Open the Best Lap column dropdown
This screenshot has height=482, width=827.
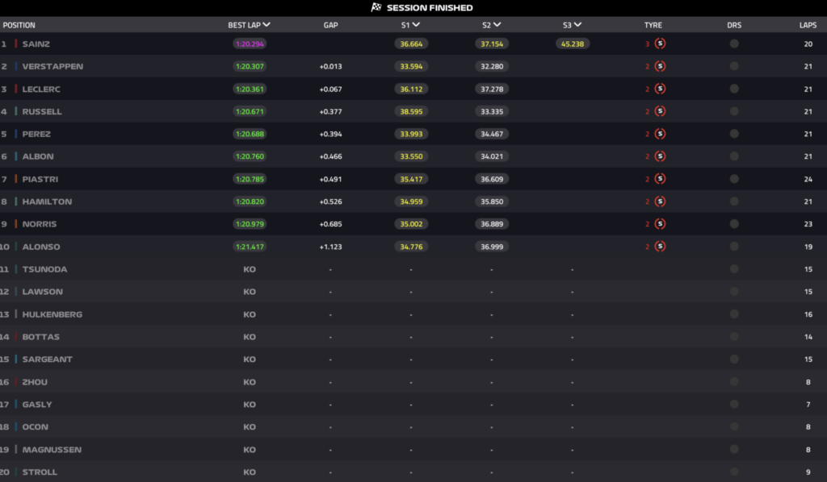267,25
